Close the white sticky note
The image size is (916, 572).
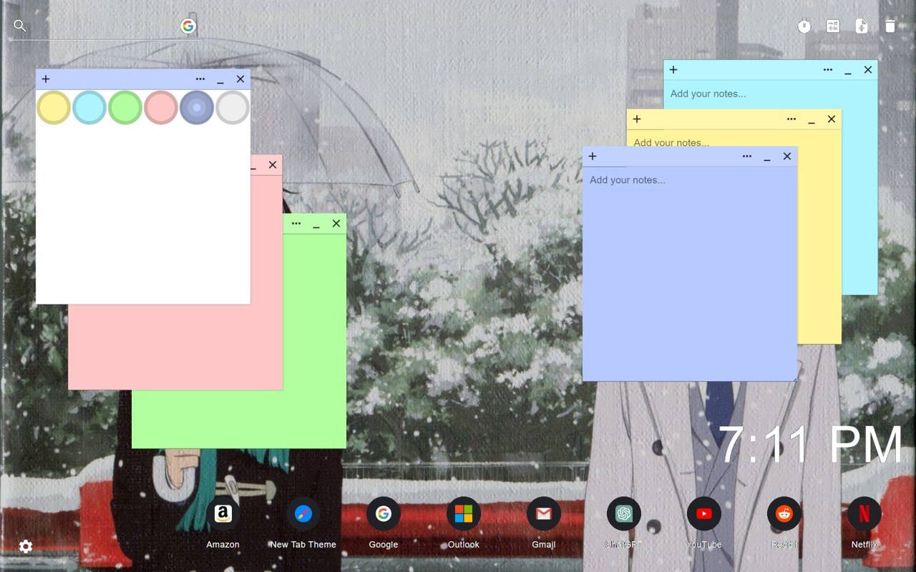(240, 79)
